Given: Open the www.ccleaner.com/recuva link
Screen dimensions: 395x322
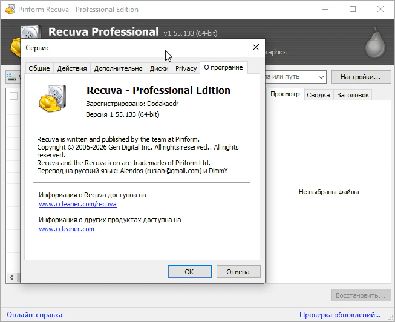Looking at the screenshot, I should (x=77, y=204).
